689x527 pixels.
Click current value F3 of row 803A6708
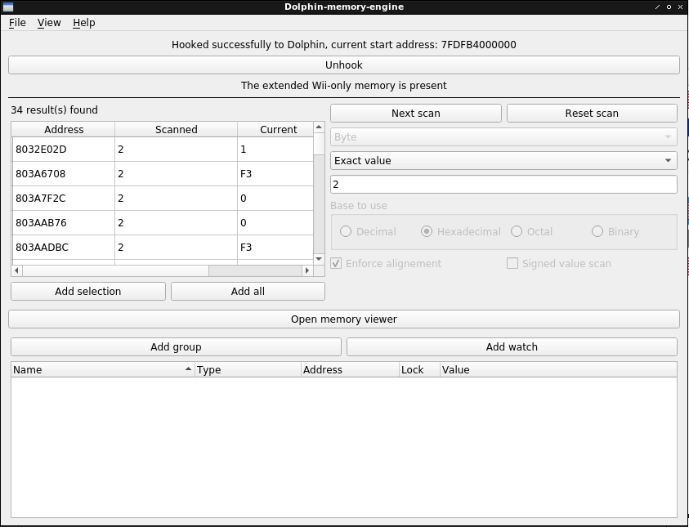[x=275, y=174]
